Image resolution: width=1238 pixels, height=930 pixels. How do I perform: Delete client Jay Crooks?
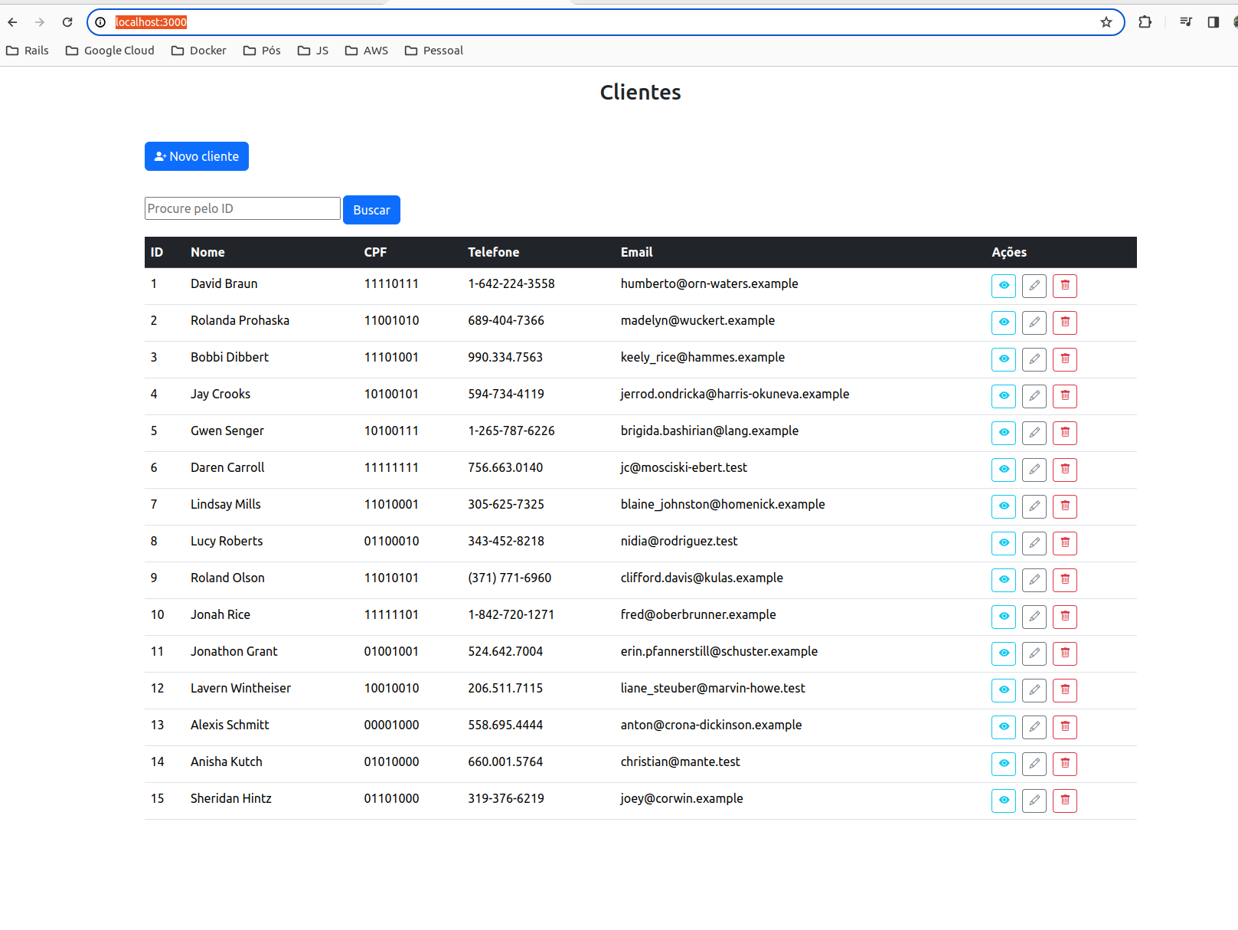click(1064, 396)
